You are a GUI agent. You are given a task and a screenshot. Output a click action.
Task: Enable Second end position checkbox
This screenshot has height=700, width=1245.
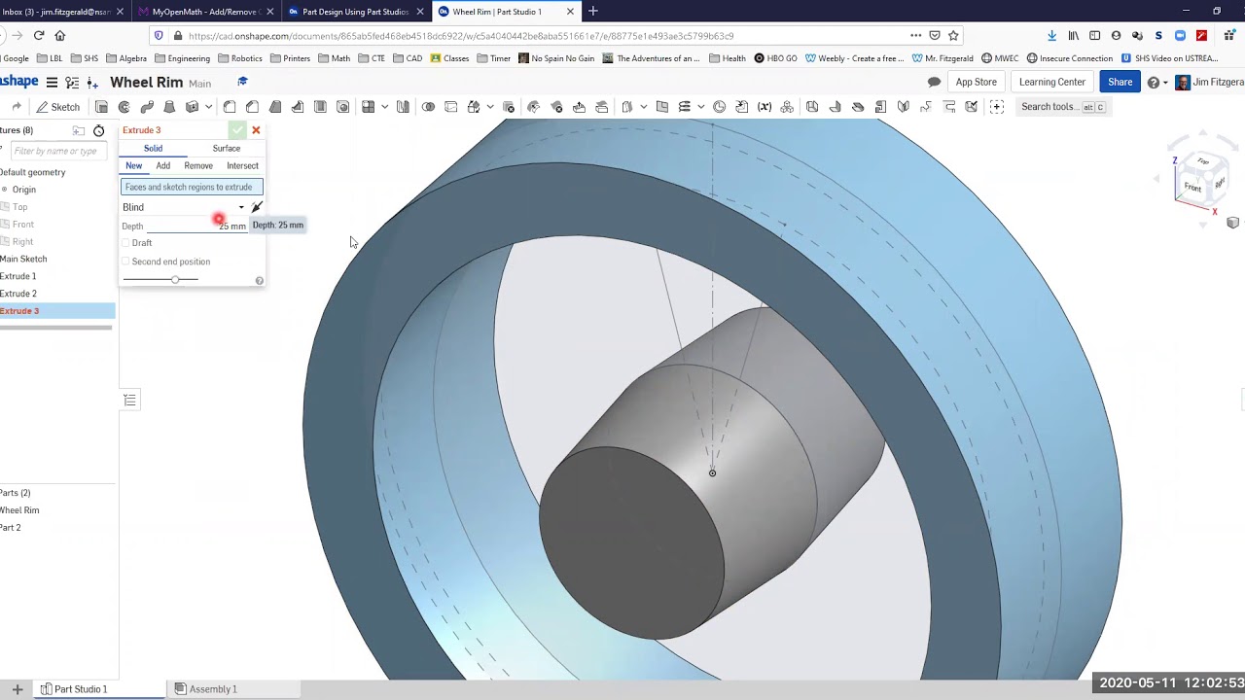coord(125,262)
